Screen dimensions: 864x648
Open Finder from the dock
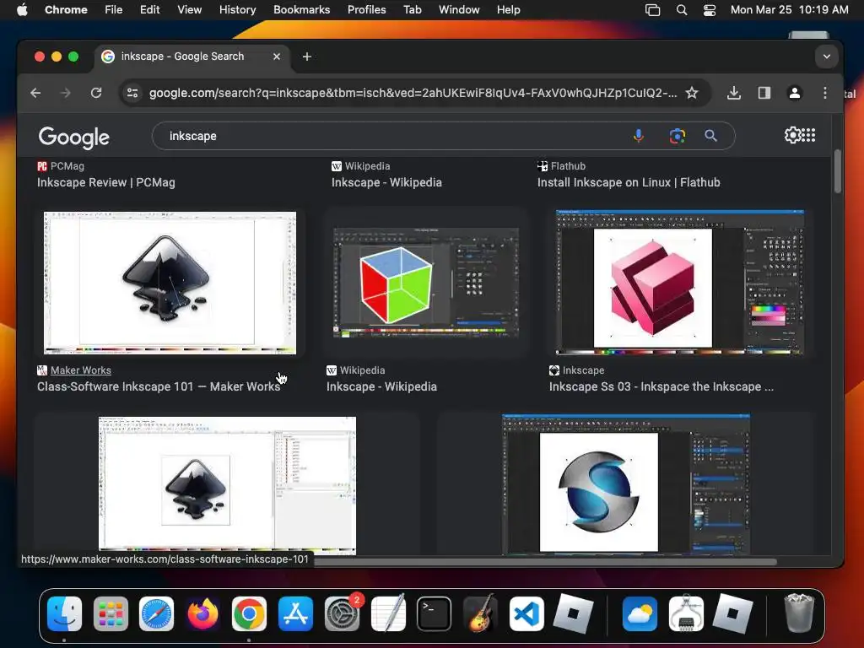(x=64, y=613)
